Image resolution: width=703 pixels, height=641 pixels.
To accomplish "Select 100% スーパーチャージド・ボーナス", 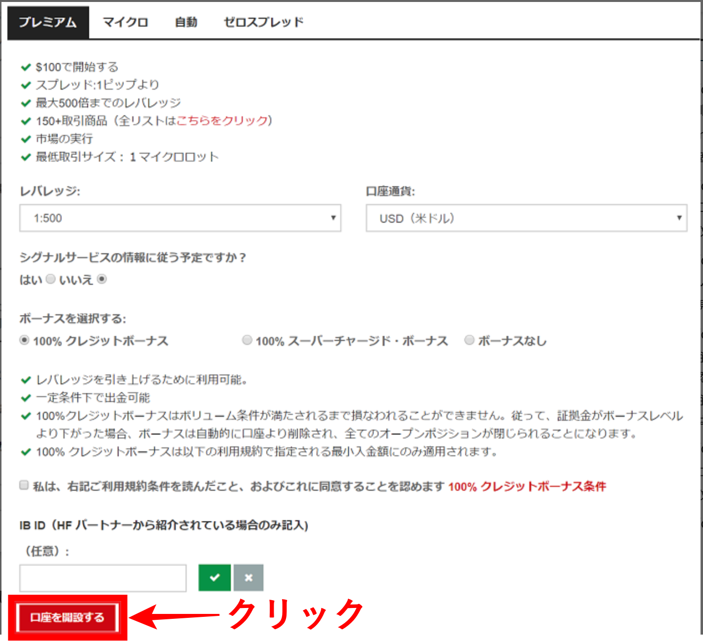I will click(247, 340).
